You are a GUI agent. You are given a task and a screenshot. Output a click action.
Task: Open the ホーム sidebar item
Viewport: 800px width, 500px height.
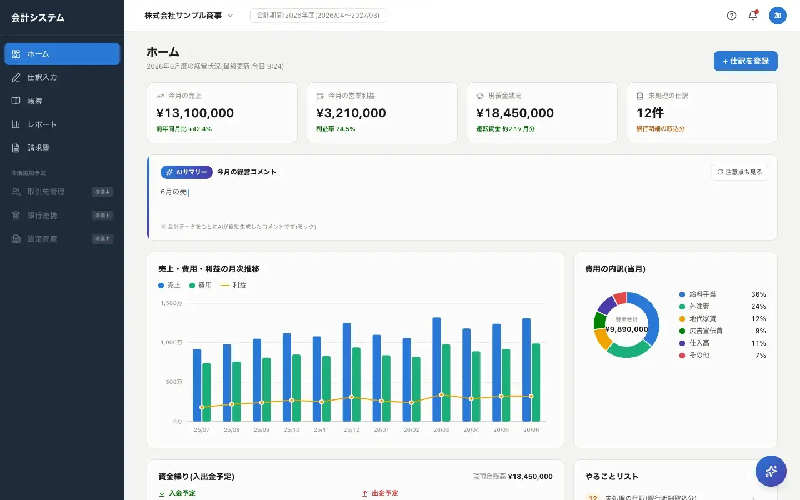click(62, 54)
